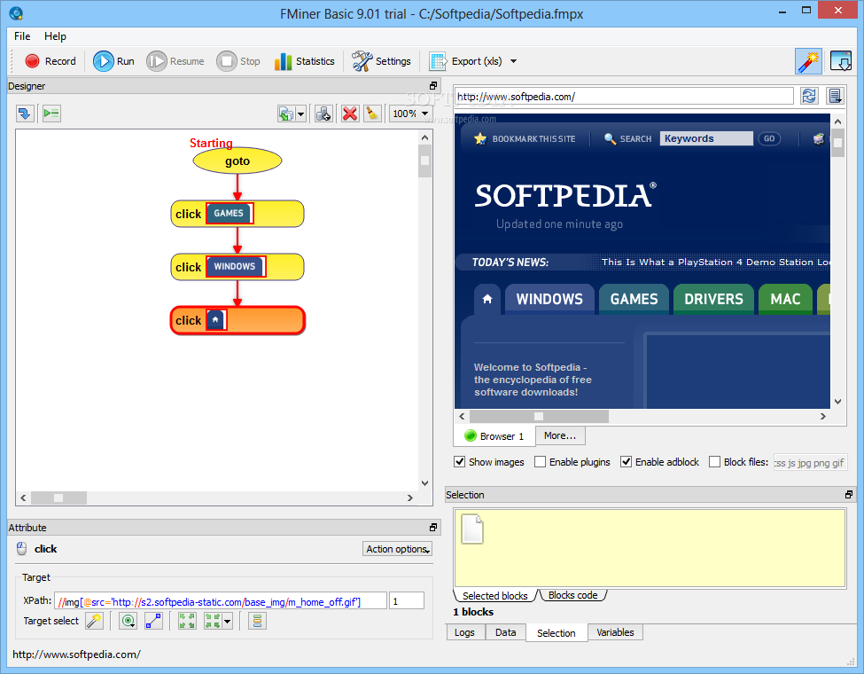Open the Statistics chart view
This screenshot has height=674, width=864.
304,61
